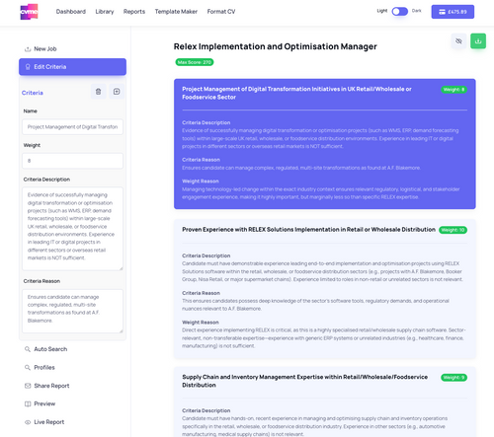Click the Criteria heading in sidebar
Screen dimensions: 494x437
[33, 93]
